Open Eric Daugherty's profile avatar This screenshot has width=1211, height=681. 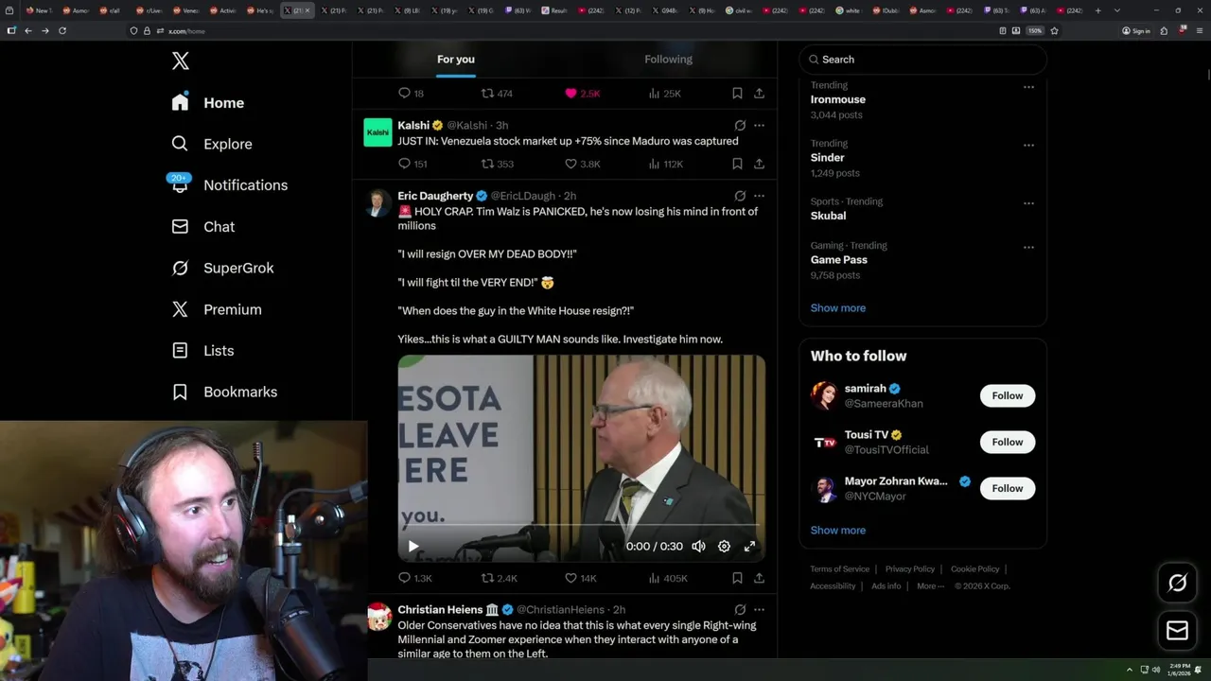coord(378,202)
